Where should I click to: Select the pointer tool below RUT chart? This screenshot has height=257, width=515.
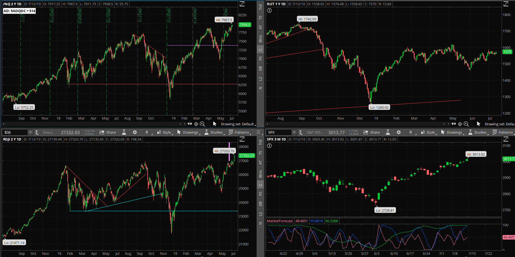click(478, 124)
